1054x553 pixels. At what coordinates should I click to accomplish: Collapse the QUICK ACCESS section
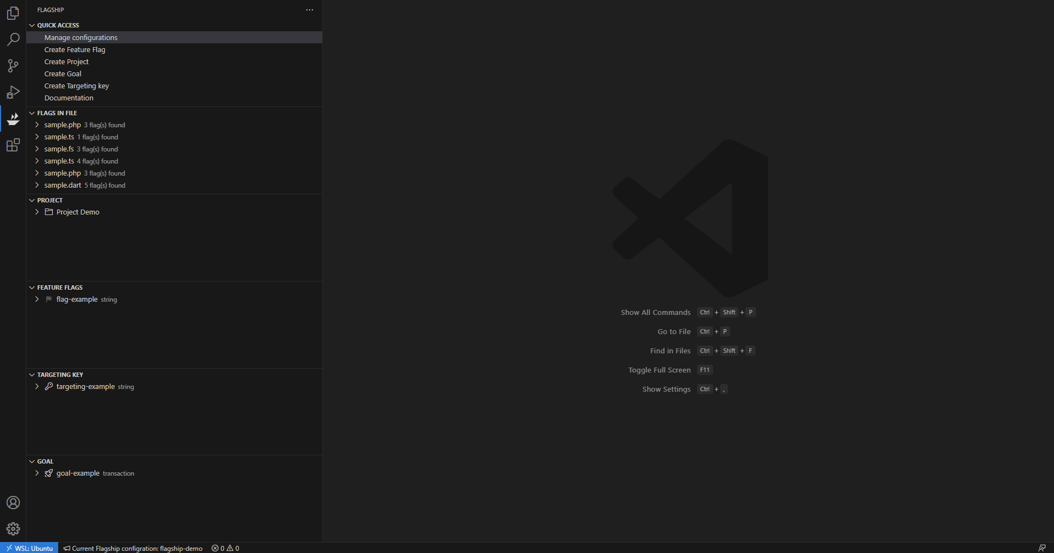(x=32, y=25)
